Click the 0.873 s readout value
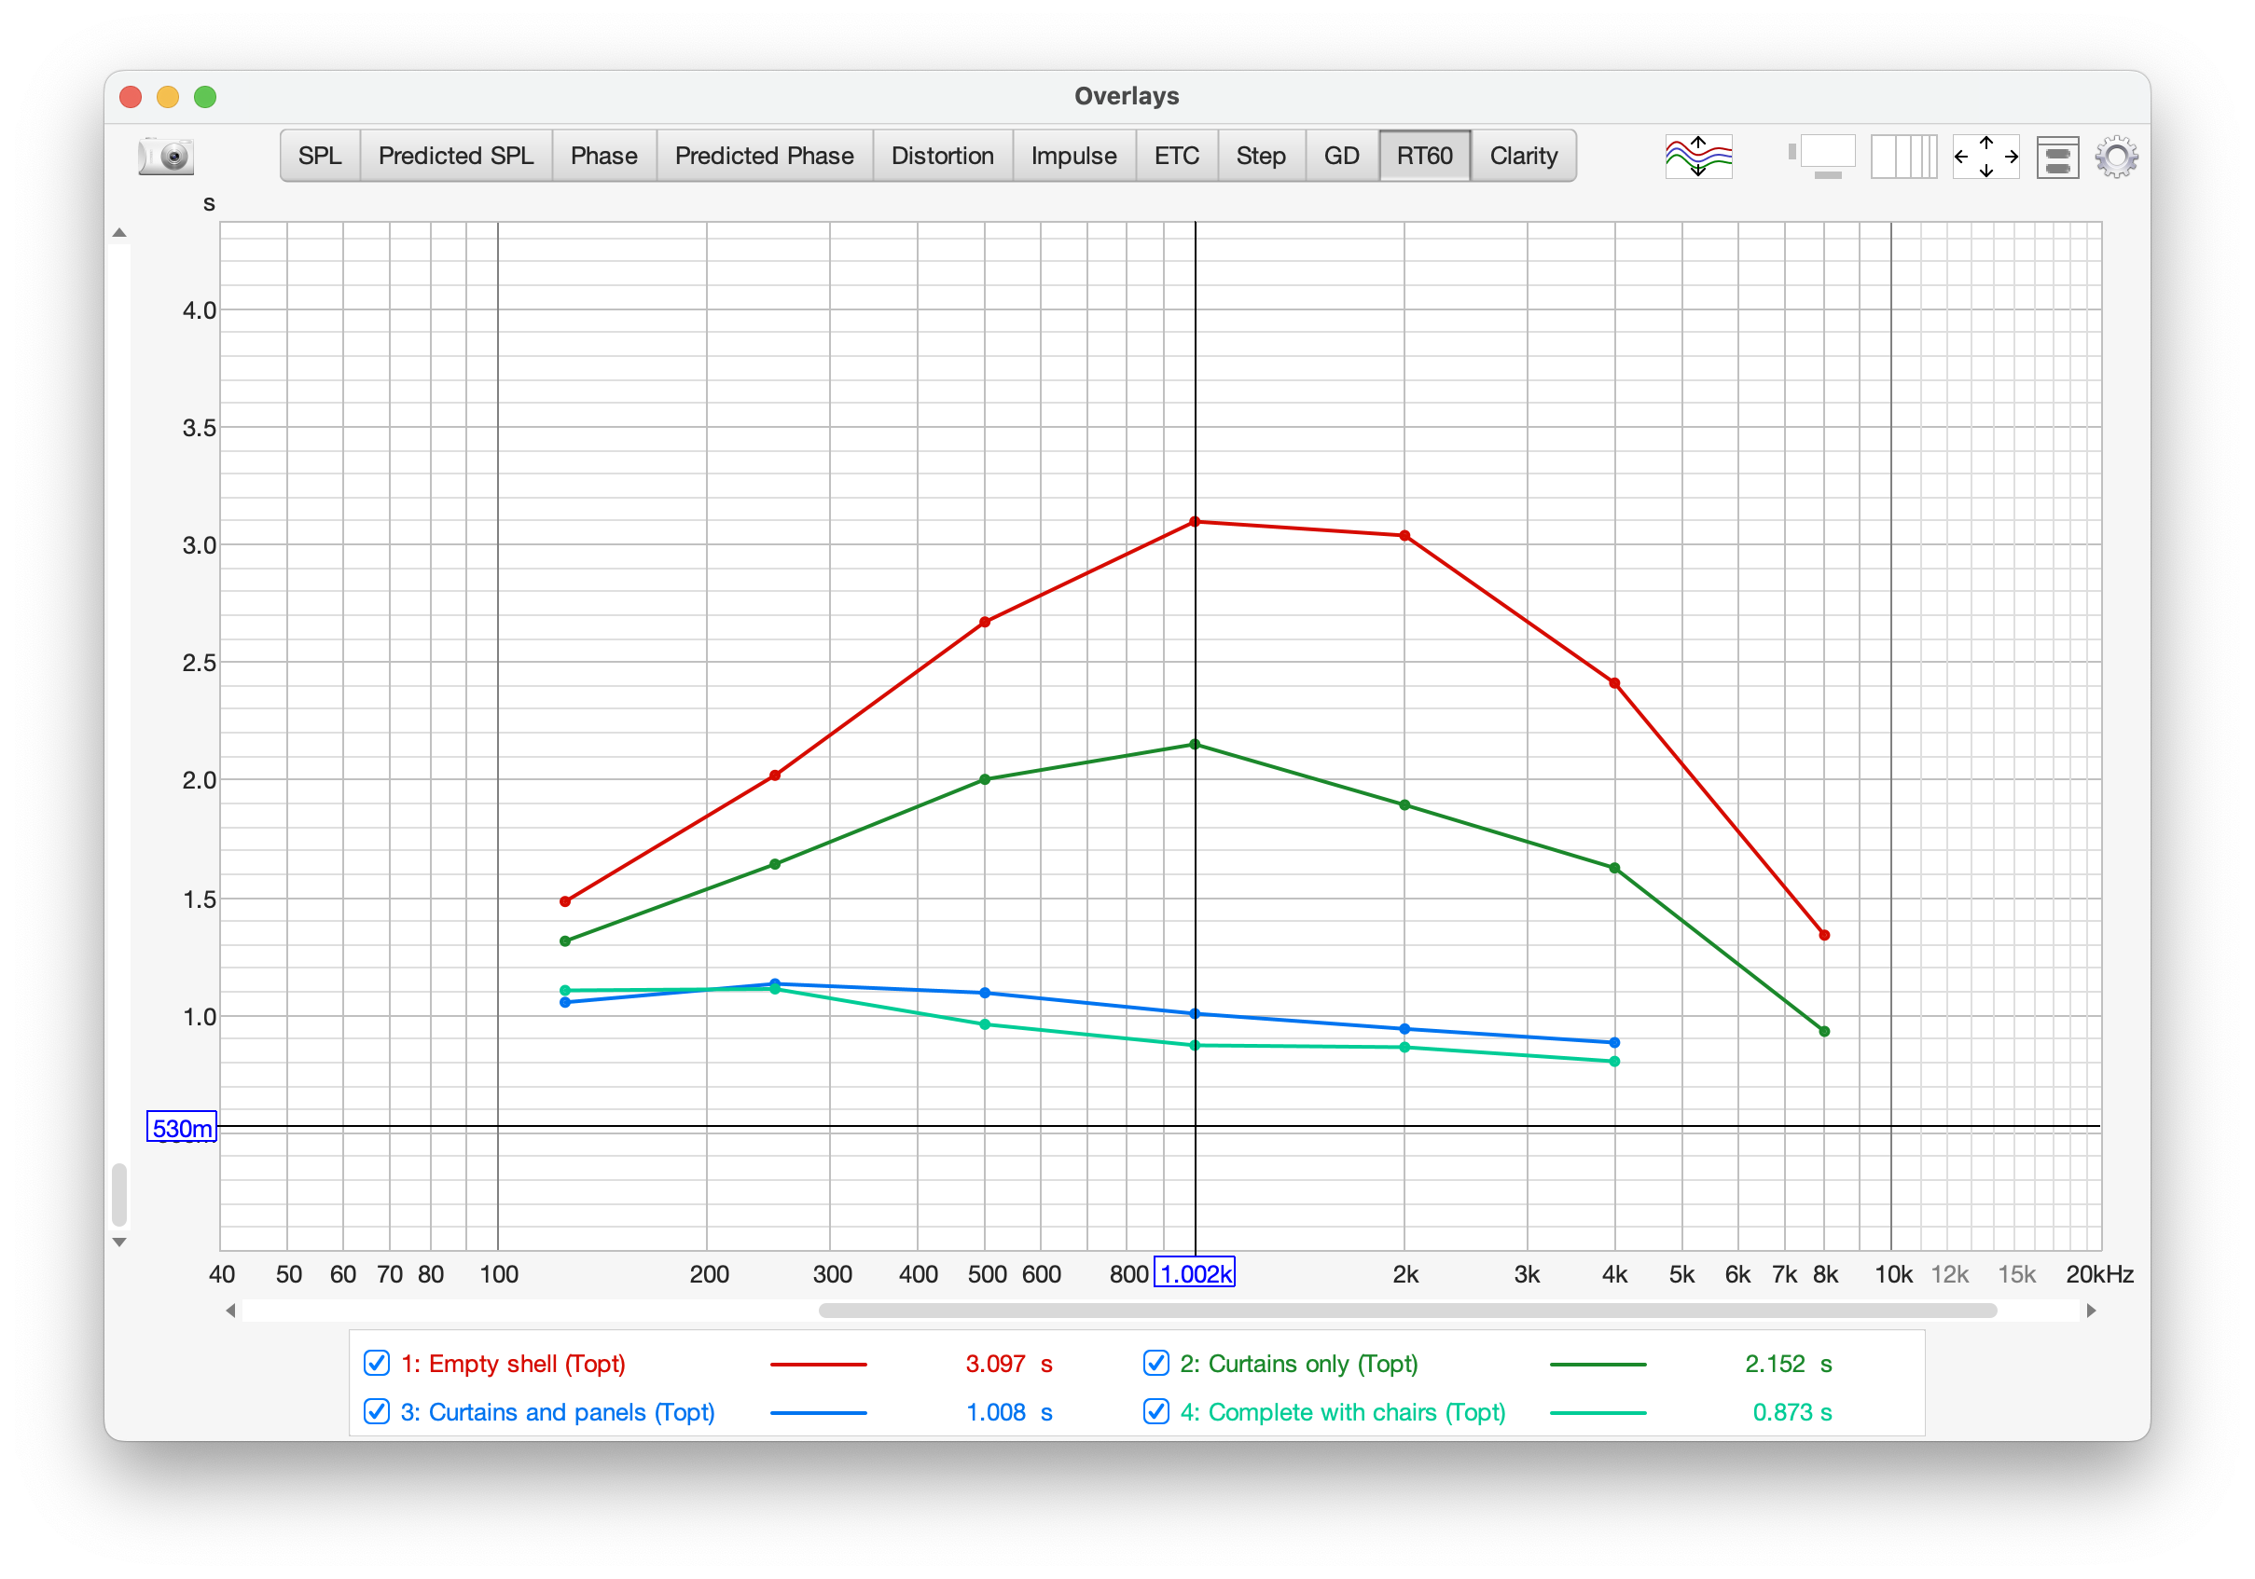 click(1792, 1412)
